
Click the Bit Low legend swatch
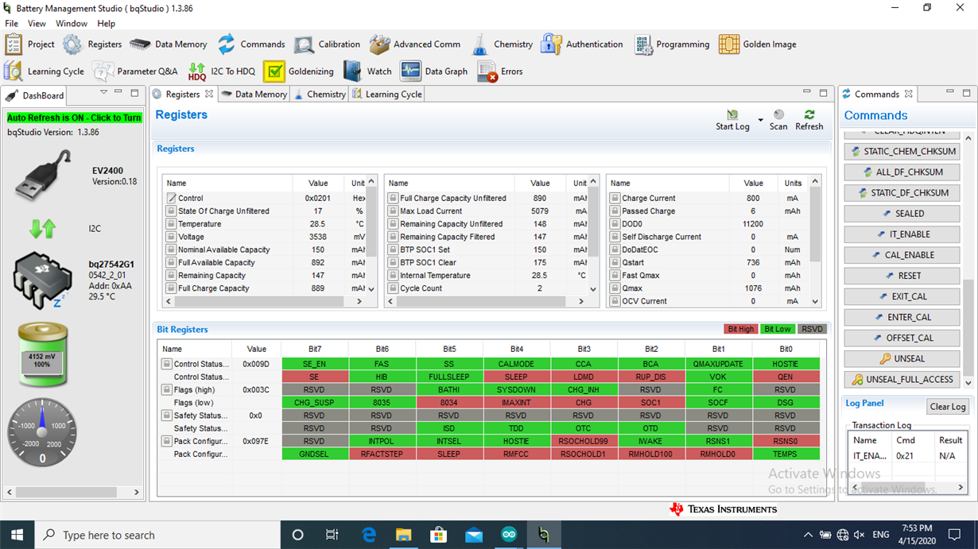[778, 329]
